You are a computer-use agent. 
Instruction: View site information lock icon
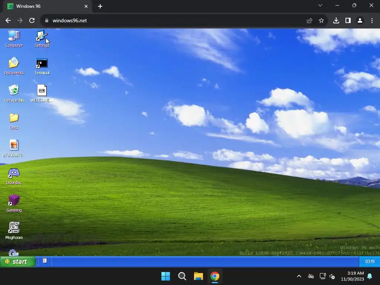[x=47, y=21]
